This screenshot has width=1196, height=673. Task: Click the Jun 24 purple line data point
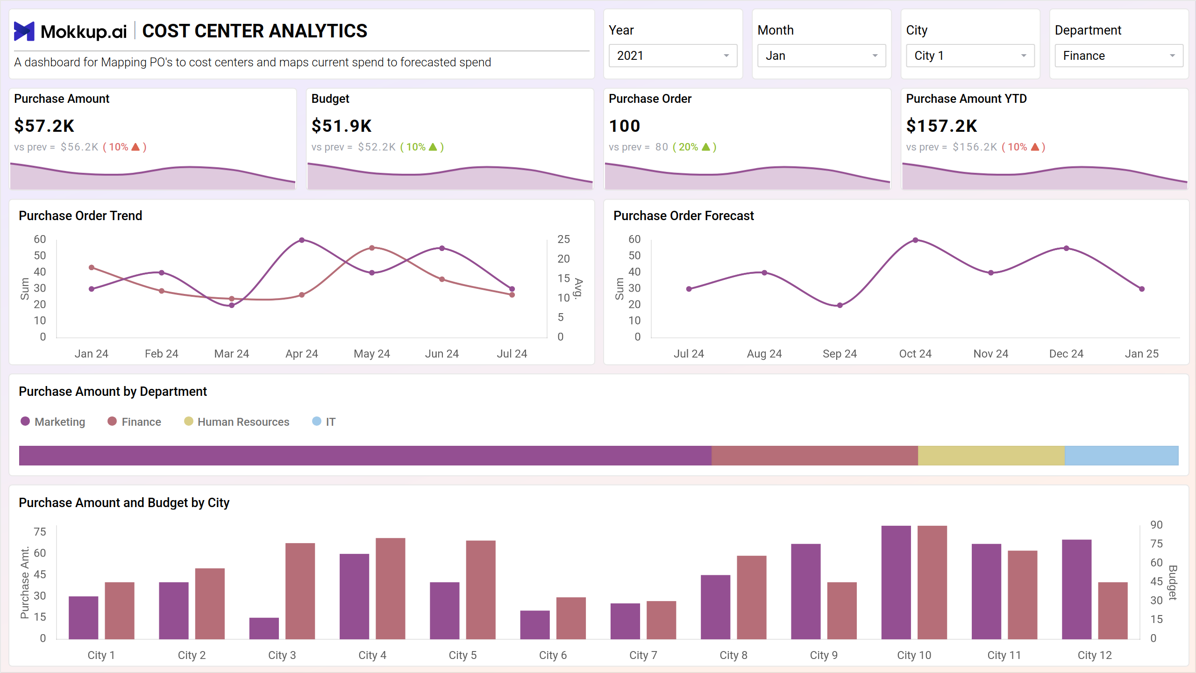tap(442, 248)
